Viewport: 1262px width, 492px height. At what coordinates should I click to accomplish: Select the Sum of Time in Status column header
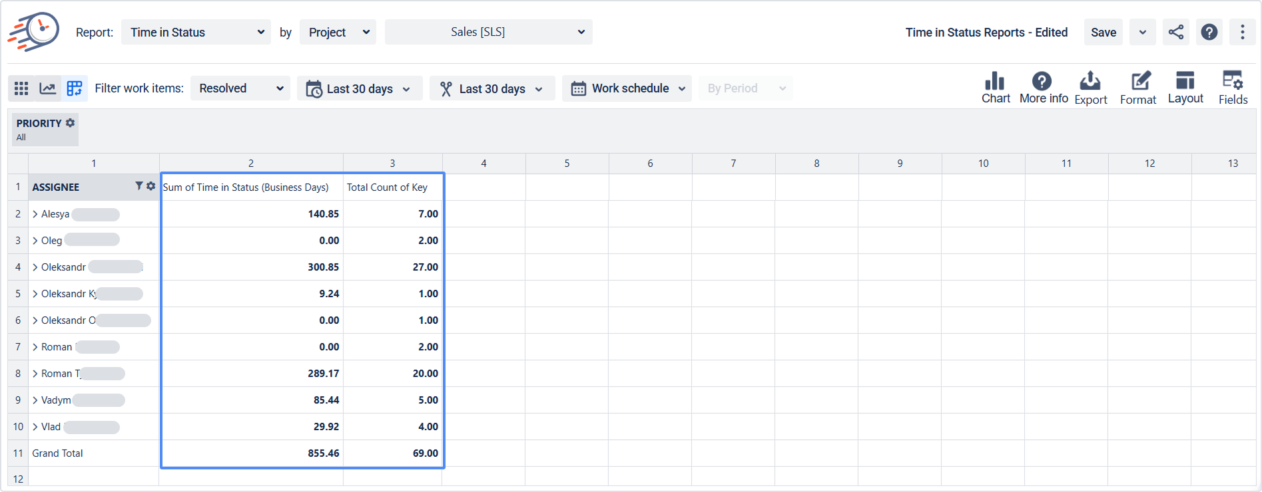(x=252, y=187)
